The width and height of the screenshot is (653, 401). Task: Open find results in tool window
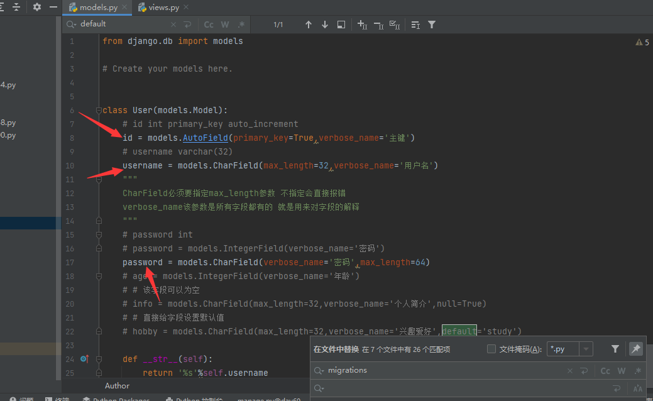(x=415, y=25)
